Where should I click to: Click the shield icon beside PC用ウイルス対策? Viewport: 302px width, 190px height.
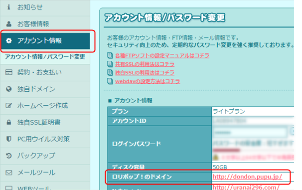(8, 139)
